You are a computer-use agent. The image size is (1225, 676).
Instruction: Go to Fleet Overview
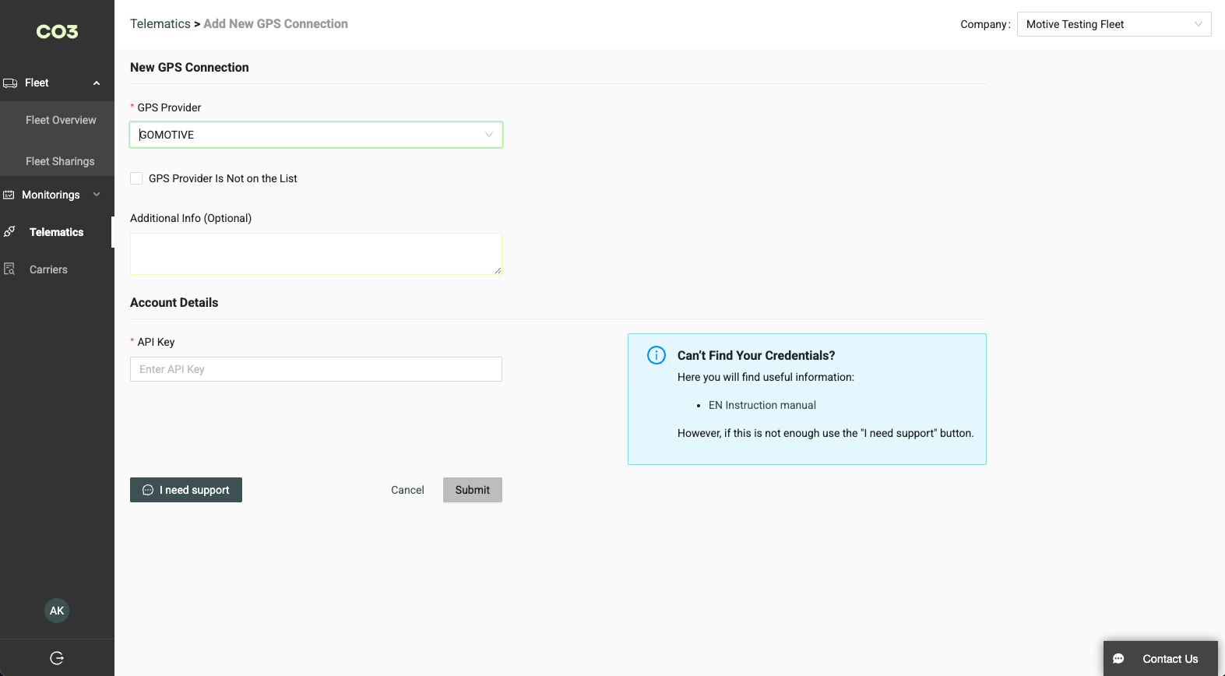61,120
